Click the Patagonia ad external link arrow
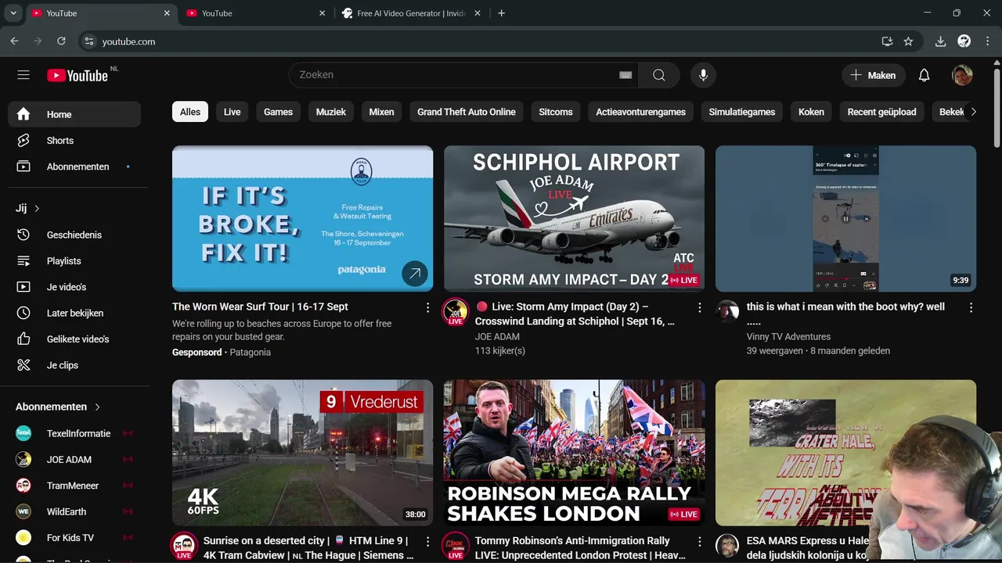1002x563 pixels. point(415,274)
